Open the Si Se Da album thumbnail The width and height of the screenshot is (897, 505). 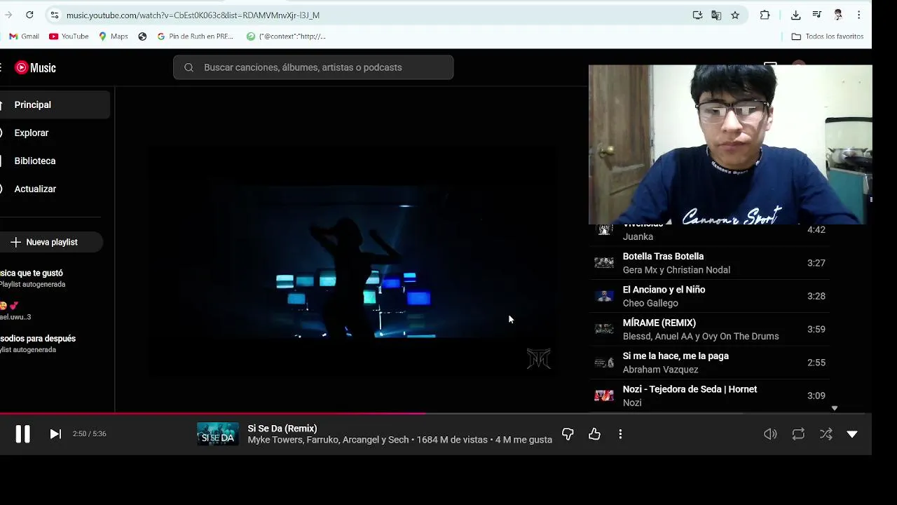pos(218,434)
